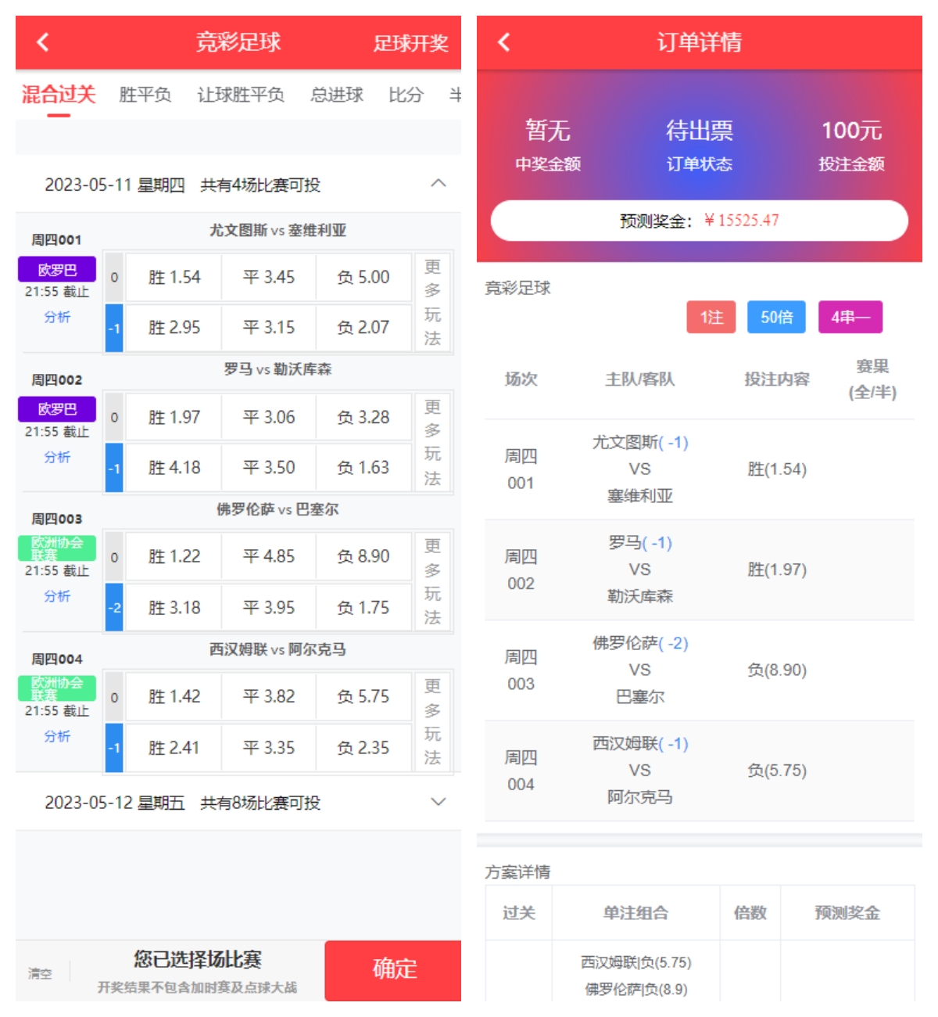Select 负 8.90 for 佛罗伦萨 vs 巴塞尔
This screenshot has width=938, height=1017.
click(363, 556)
